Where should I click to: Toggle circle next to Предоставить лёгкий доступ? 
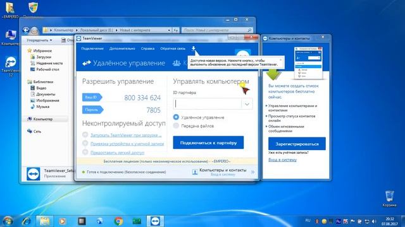pos(85,152)
